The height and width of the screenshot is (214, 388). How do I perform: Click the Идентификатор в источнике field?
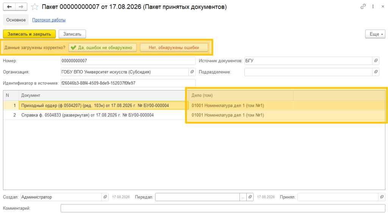point(128,83)
